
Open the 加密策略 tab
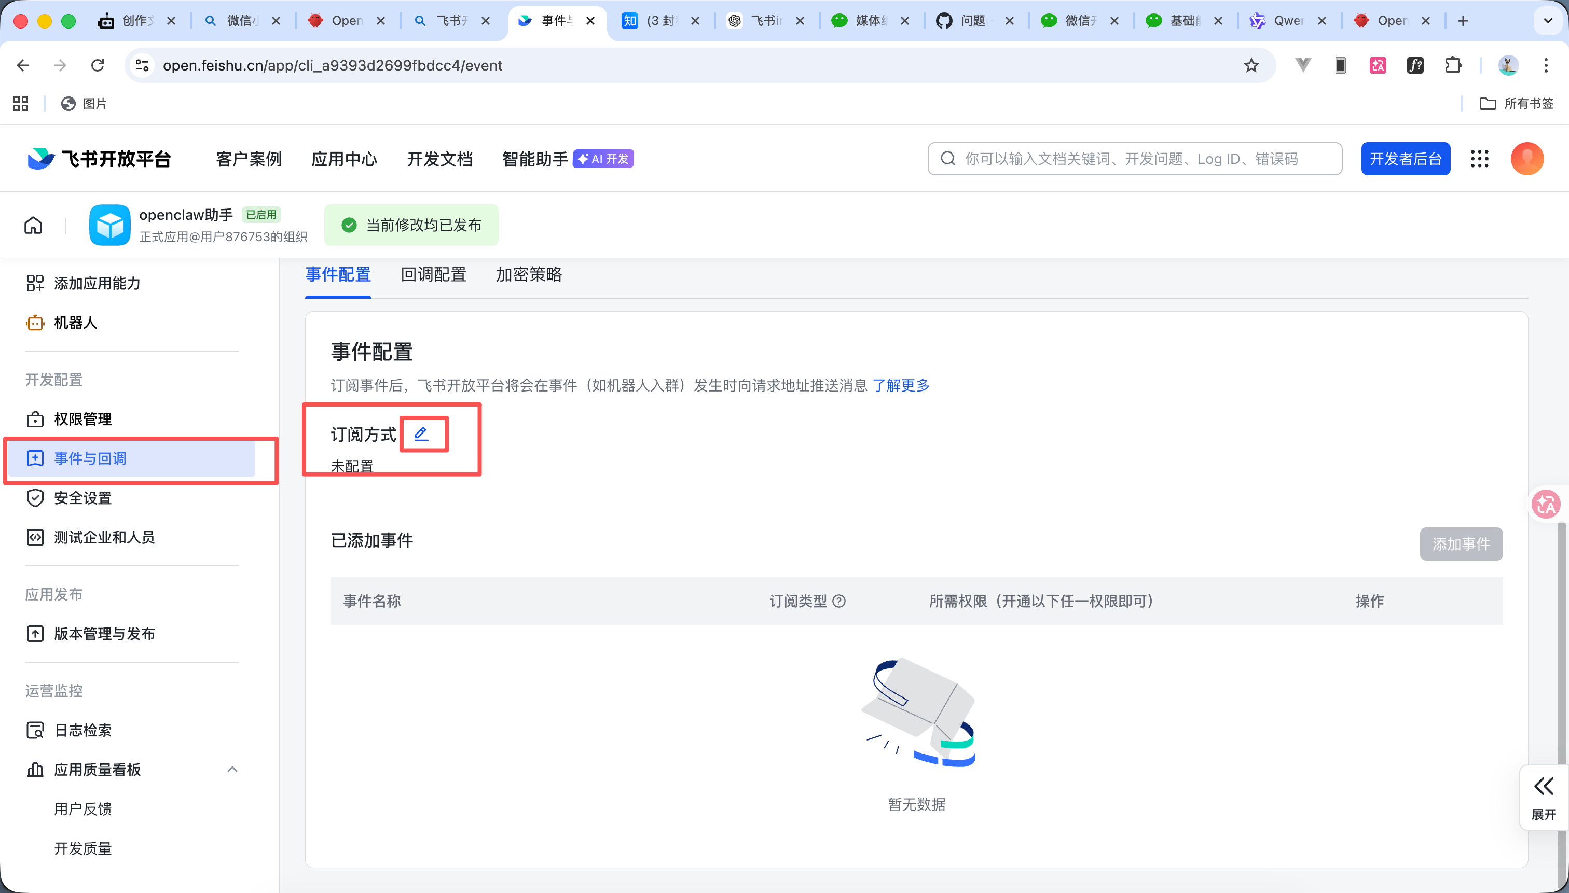tap(528, 274)
